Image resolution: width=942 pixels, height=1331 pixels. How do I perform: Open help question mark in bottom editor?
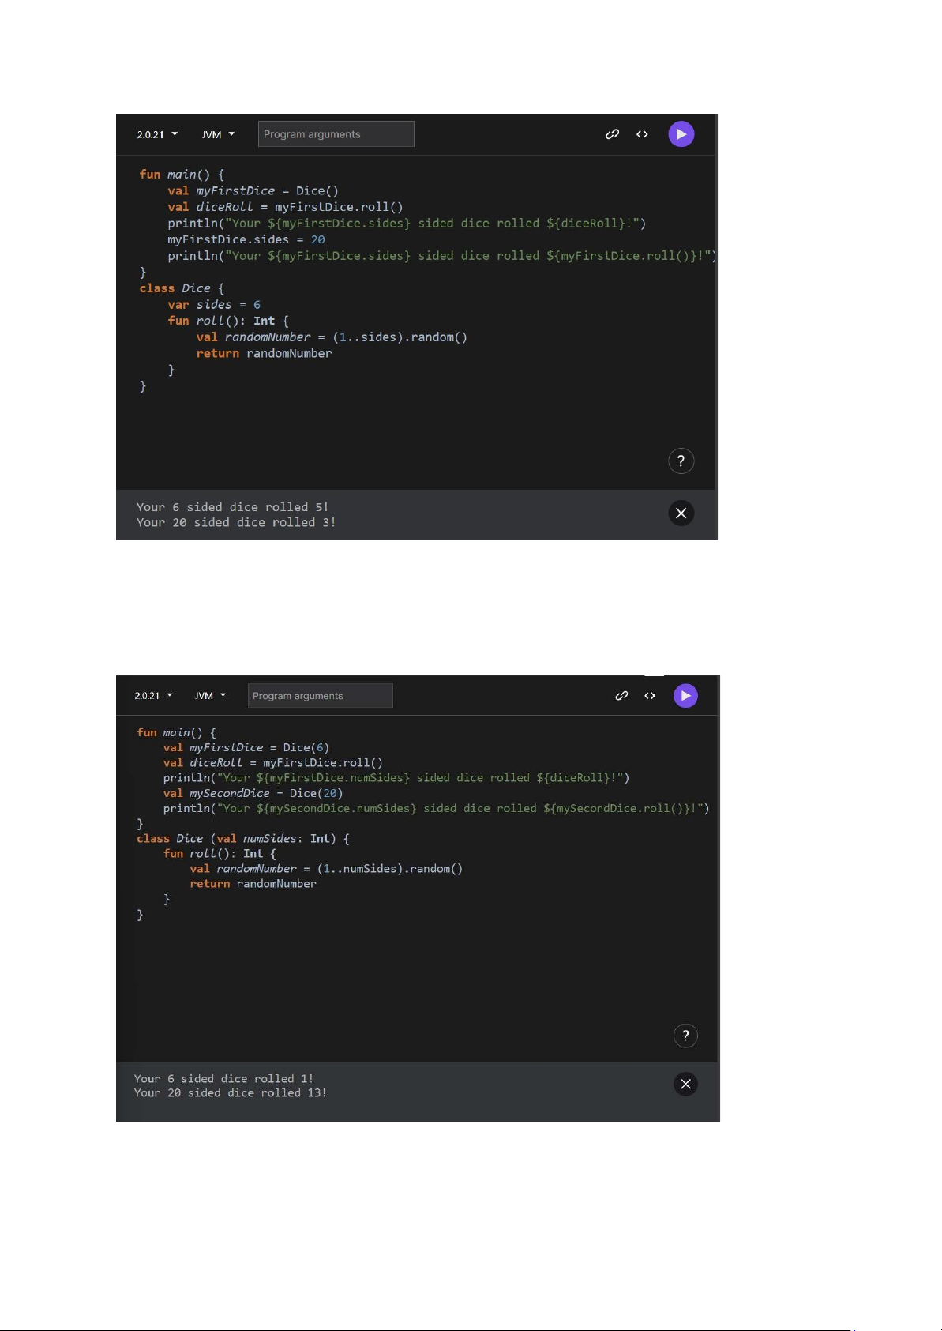685,1036
